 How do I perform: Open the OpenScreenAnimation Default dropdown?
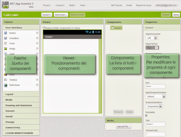click(x=156, y=97)
